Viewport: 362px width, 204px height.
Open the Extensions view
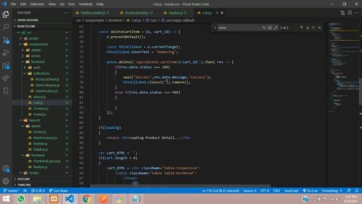coord(6,66)
